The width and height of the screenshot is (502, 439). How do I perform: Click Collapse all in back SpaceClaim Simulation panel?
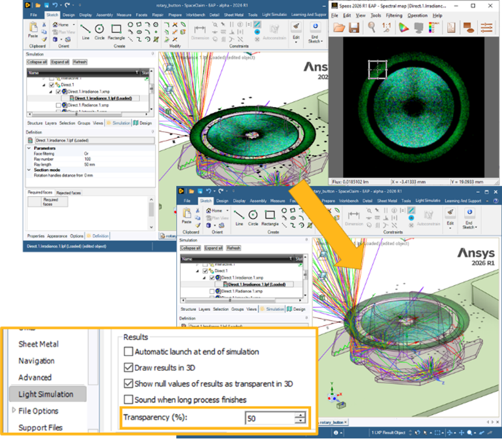point(37,62)
